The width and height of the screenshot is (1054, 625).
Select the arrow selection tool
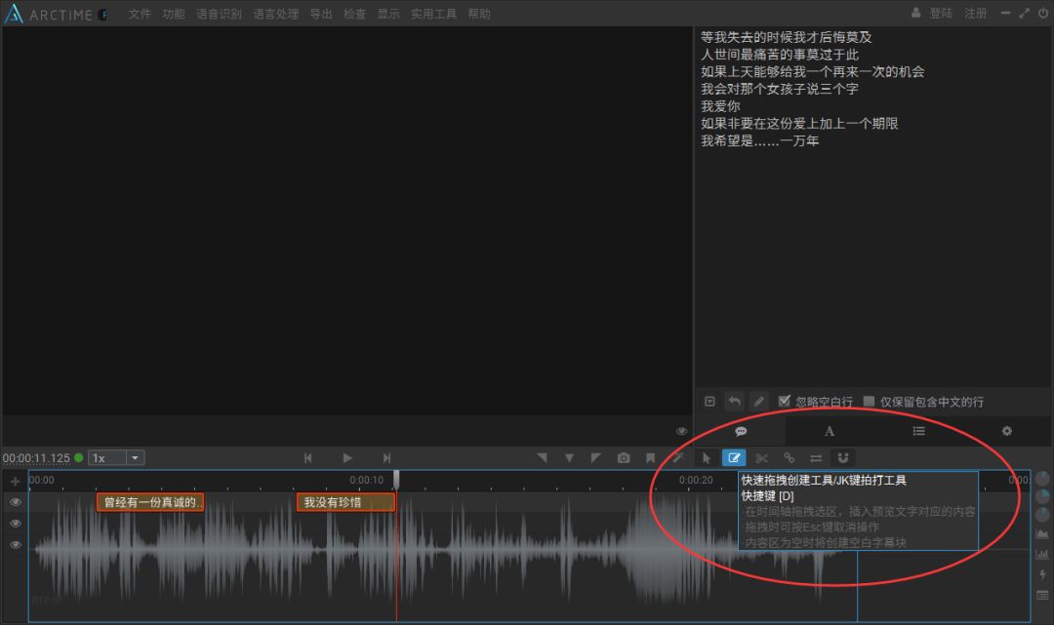pyautogui.click(x=707, y=457)
